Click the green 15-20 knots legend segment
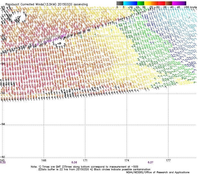The width and height of the screenshot is (198, 174). tap(141, 3)
